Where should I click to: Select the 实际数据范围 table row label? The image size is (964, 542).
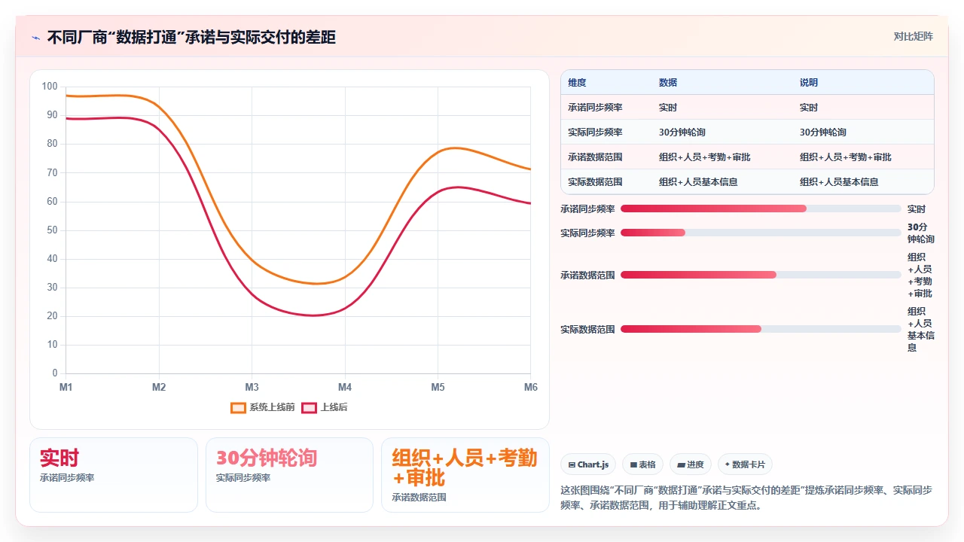(x=595, y=182)
